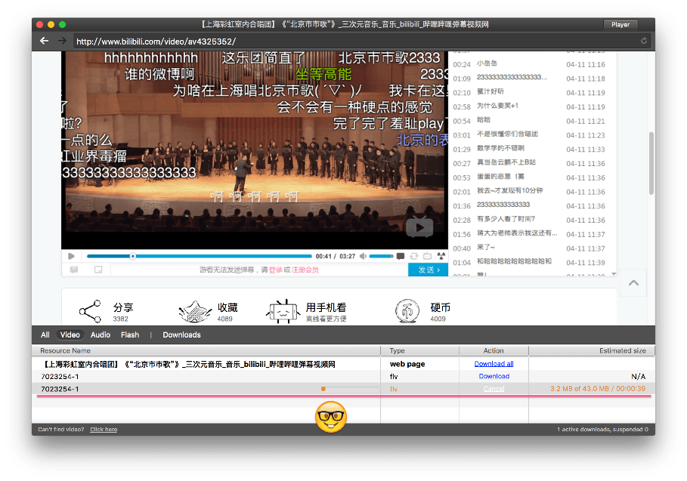Click the 注册会员 register link
The height and width of the screenshot is (481, 687).
coord(305,270)
